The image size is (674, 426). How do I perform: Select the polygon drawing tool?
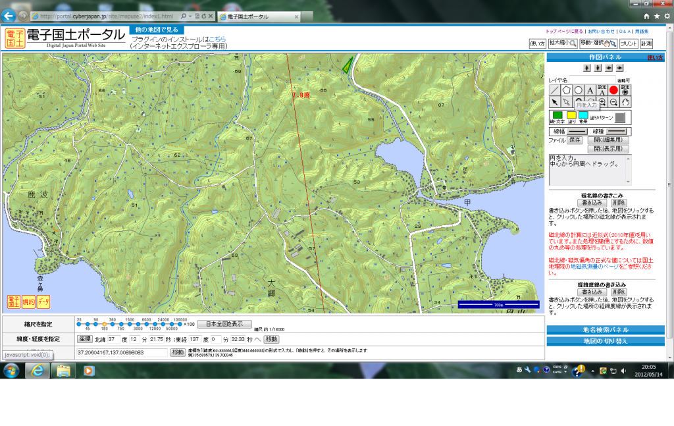pos(566,90)
